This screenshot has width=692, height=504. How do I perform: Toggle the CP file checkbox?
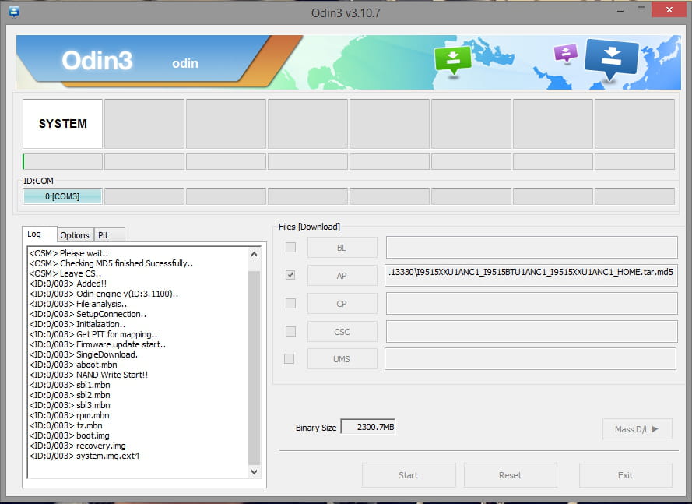[x=290, y=304]
